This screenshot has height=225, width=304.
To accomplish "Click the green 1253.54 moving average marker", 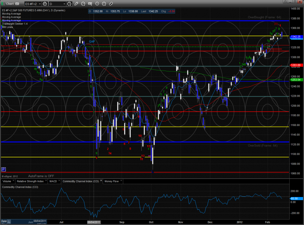I will tap(296, 80).
